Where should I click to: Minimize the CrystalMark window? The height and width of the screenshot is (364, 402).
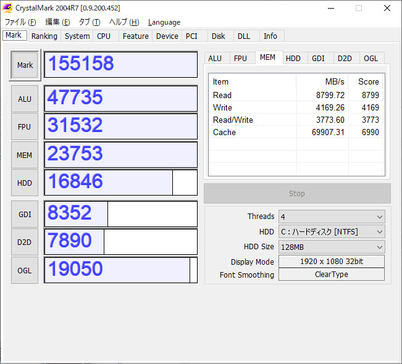tap(331, 8)
